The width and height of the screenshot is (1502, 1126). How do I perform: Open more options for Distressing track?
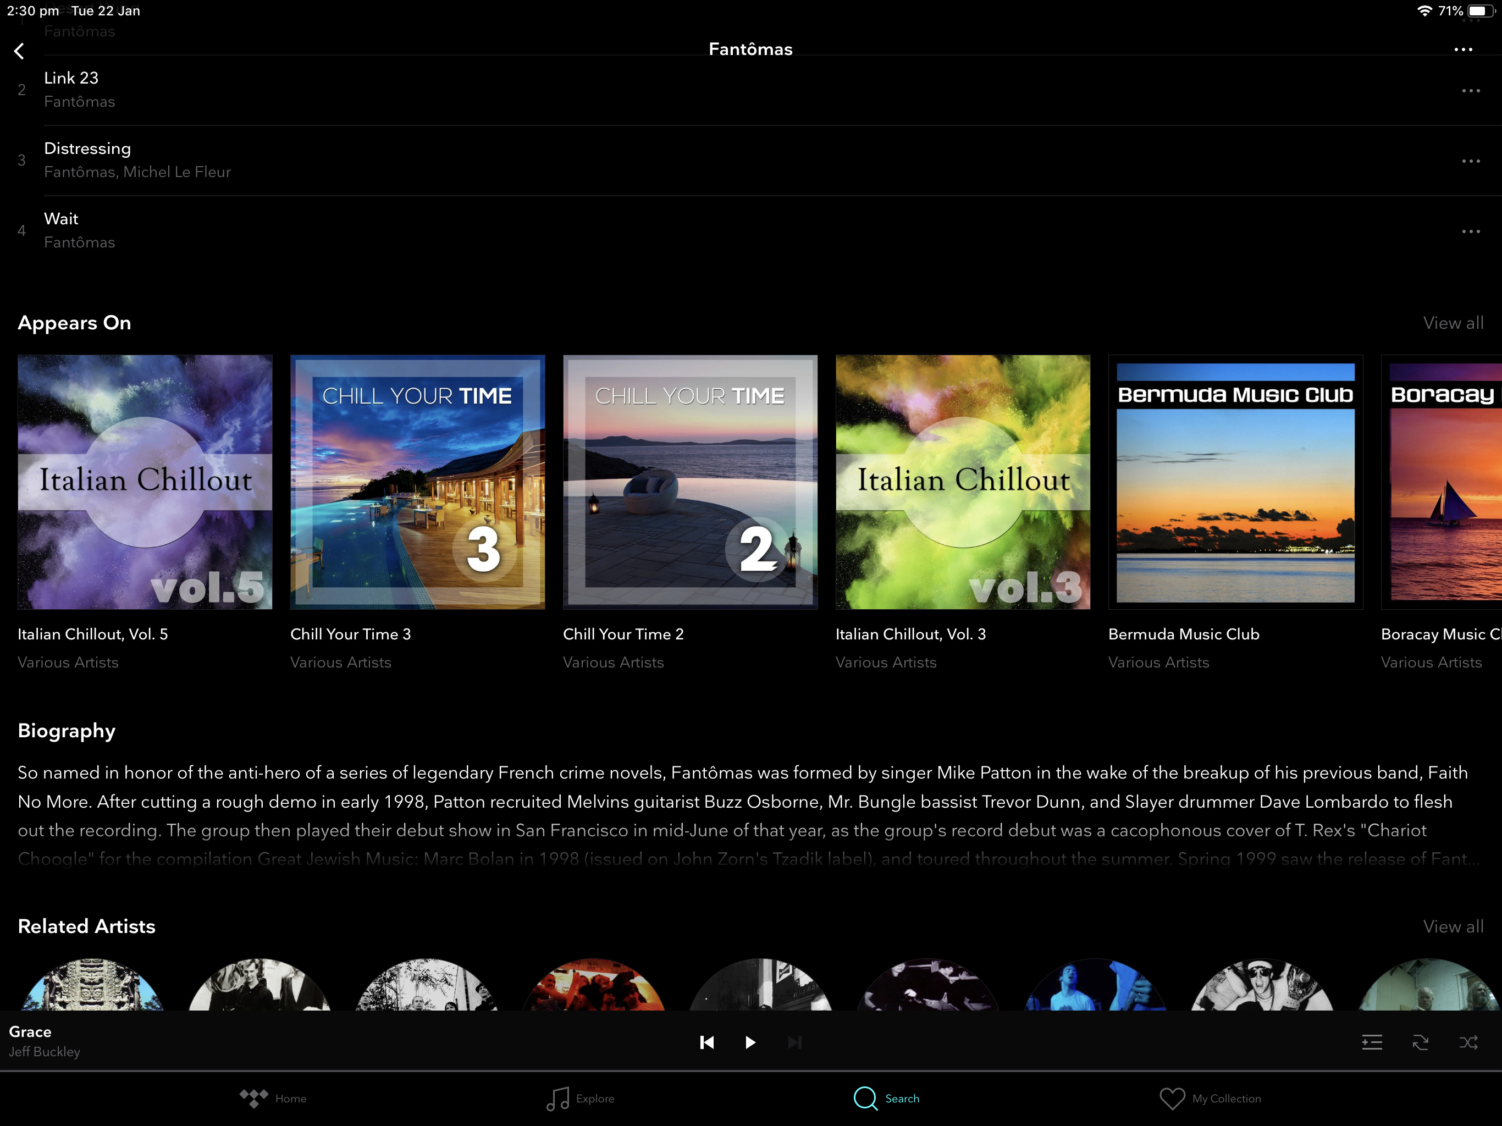tap(1470, 161)
